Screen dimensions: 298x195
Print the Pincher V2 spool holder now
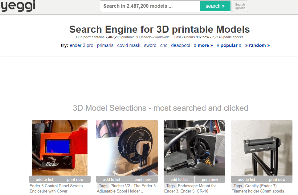point(143,179)
